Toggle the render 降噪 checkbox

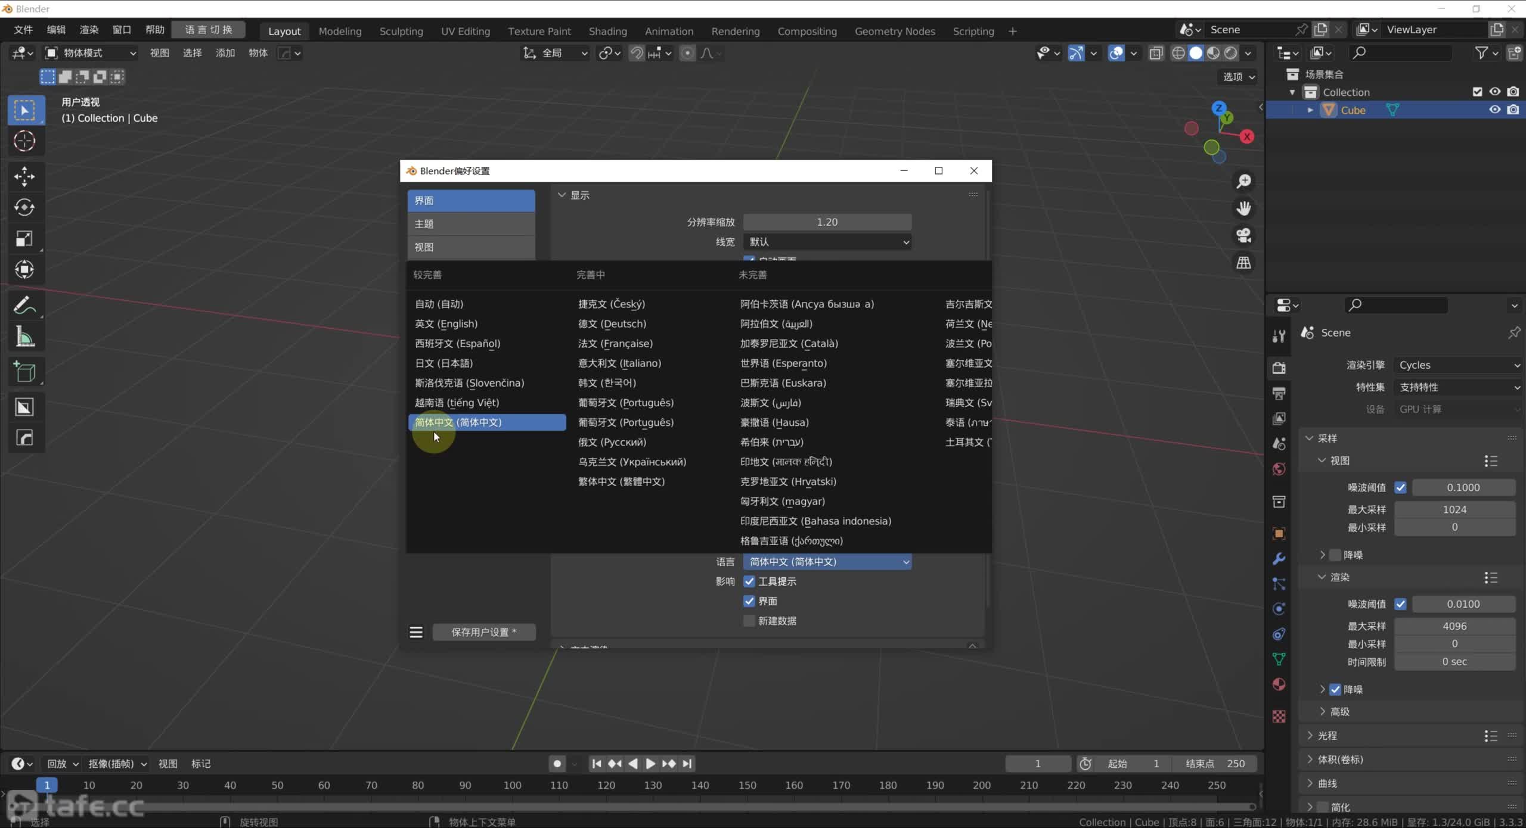point(1335,689)
